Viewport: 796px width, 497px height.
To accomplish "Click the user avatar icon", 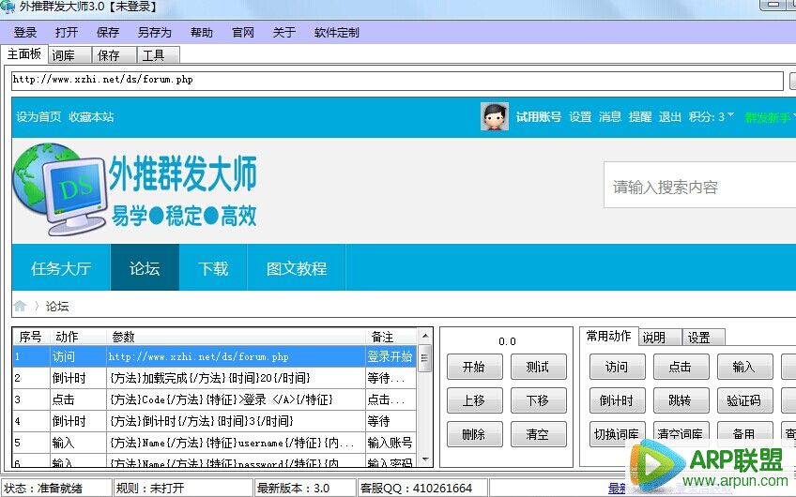I will click(495, 116).
